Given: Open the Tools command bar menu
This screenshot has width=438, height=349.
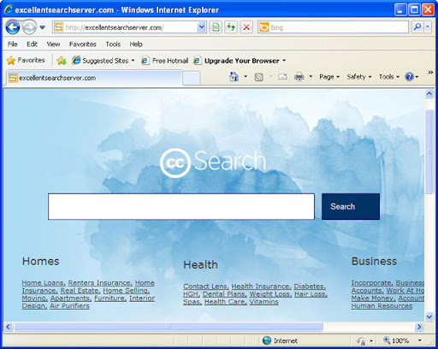Looking at the screenshot, I should point(389,77).
